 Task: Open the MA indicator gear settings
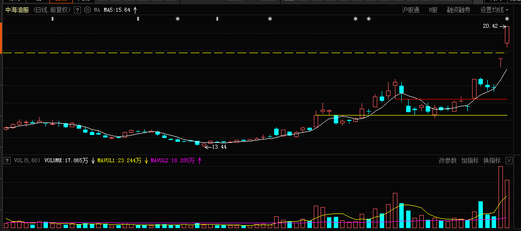(87, 10)
